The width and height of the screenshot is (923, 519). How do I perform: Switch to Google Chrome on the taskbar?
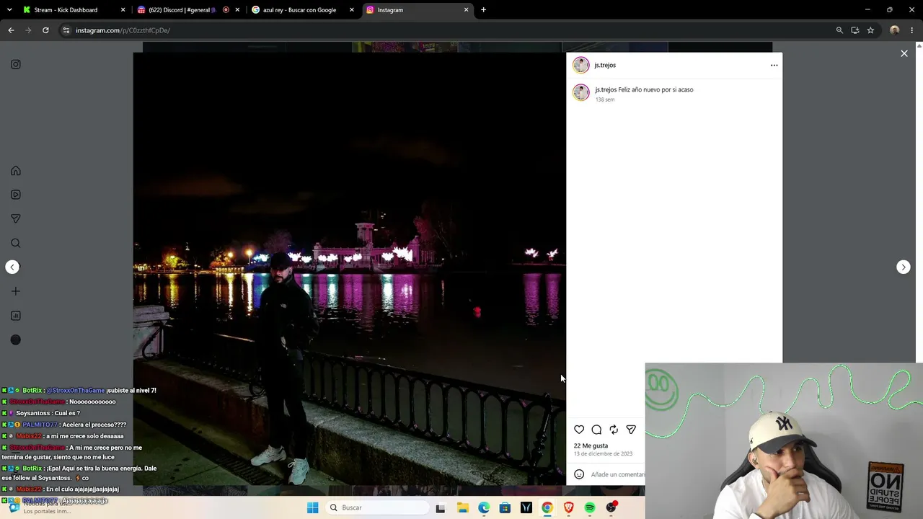547,507
